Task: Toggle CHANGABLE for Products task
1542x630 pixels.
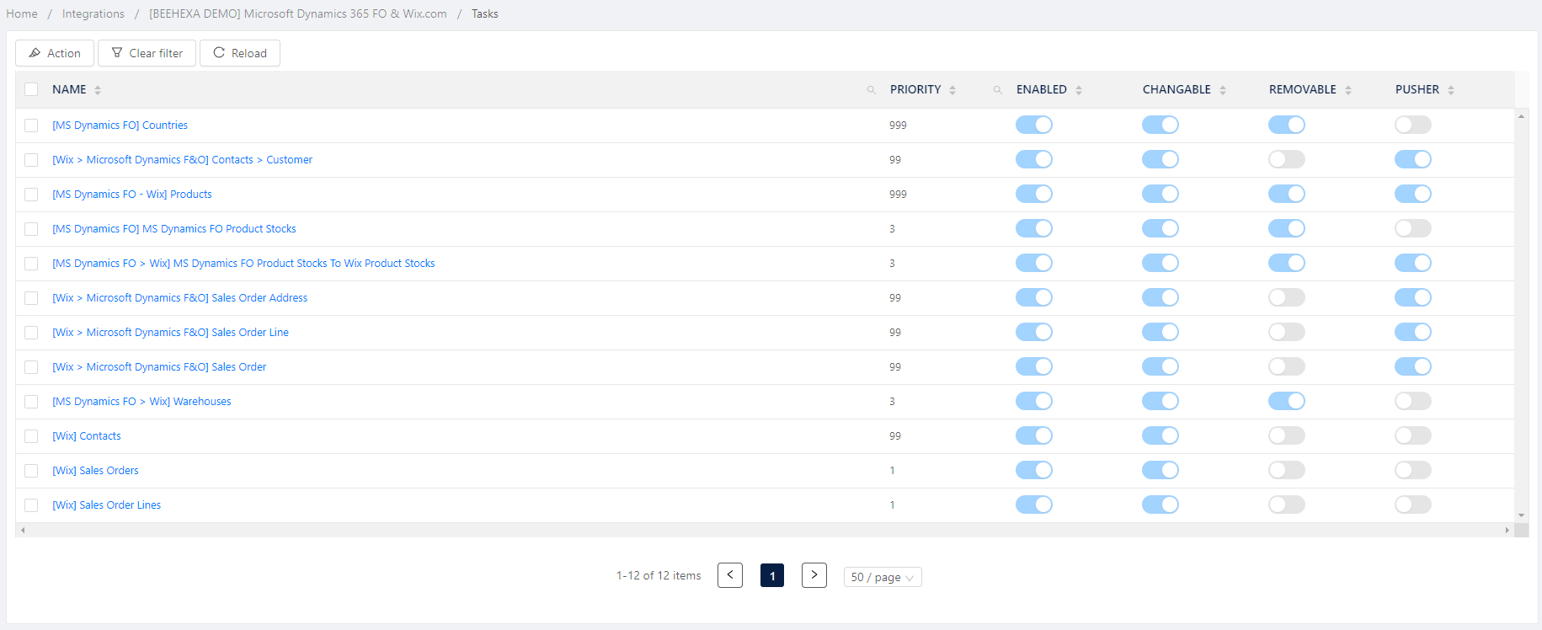Action: click(1161, 194)
